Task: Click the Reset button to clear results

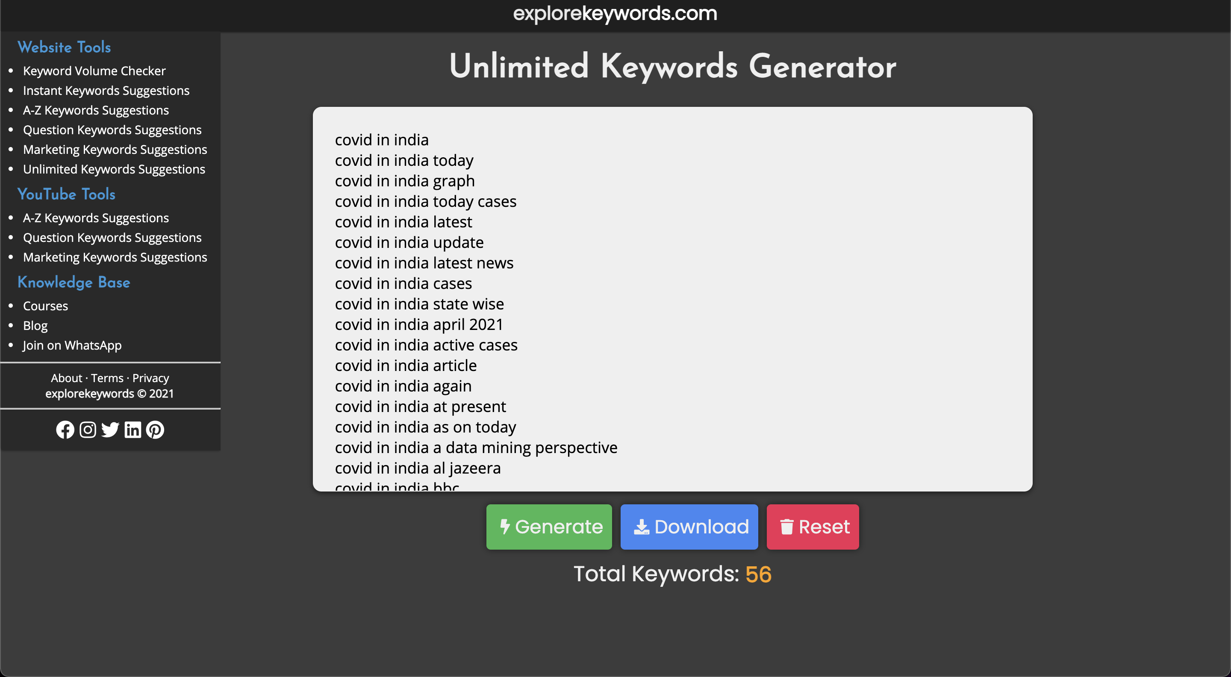Action: [813, 527]
